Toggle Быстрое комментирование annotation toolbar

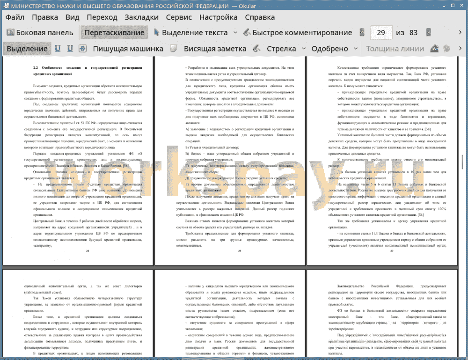point(297,33)
